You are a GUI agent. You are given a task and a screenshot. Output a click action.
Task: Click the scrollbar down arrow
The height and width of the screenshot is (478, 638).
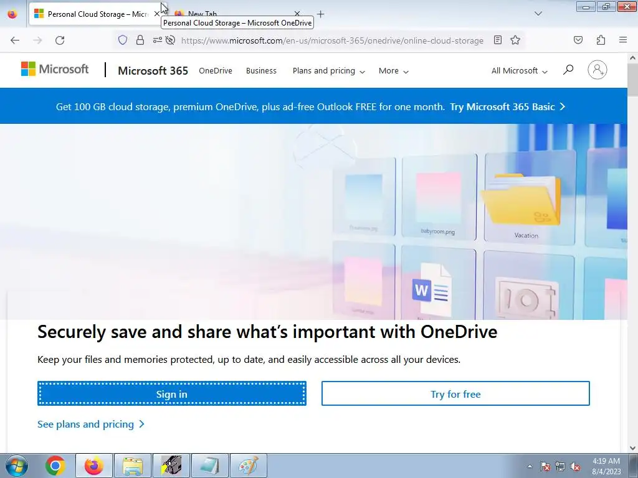(x=632, y=448)
